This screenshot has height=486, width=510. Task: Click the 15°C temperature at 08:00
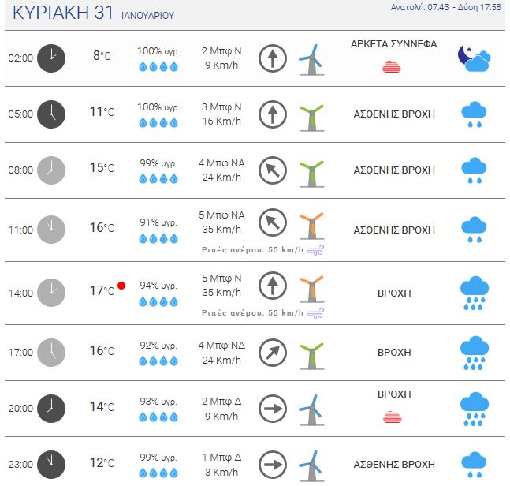point(102,167)
